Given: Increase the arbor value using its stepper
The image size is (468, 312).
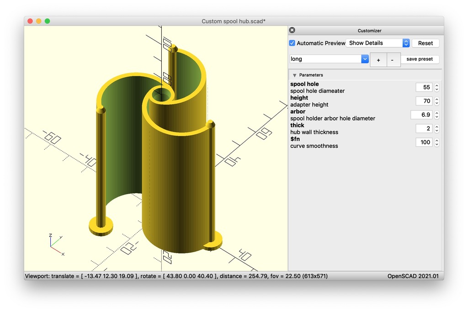Looking at the screenshot, I should [436, 112].
